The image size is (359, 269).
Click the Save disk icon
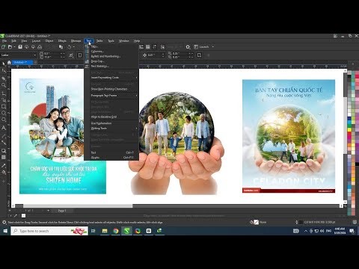click(20, 47)
